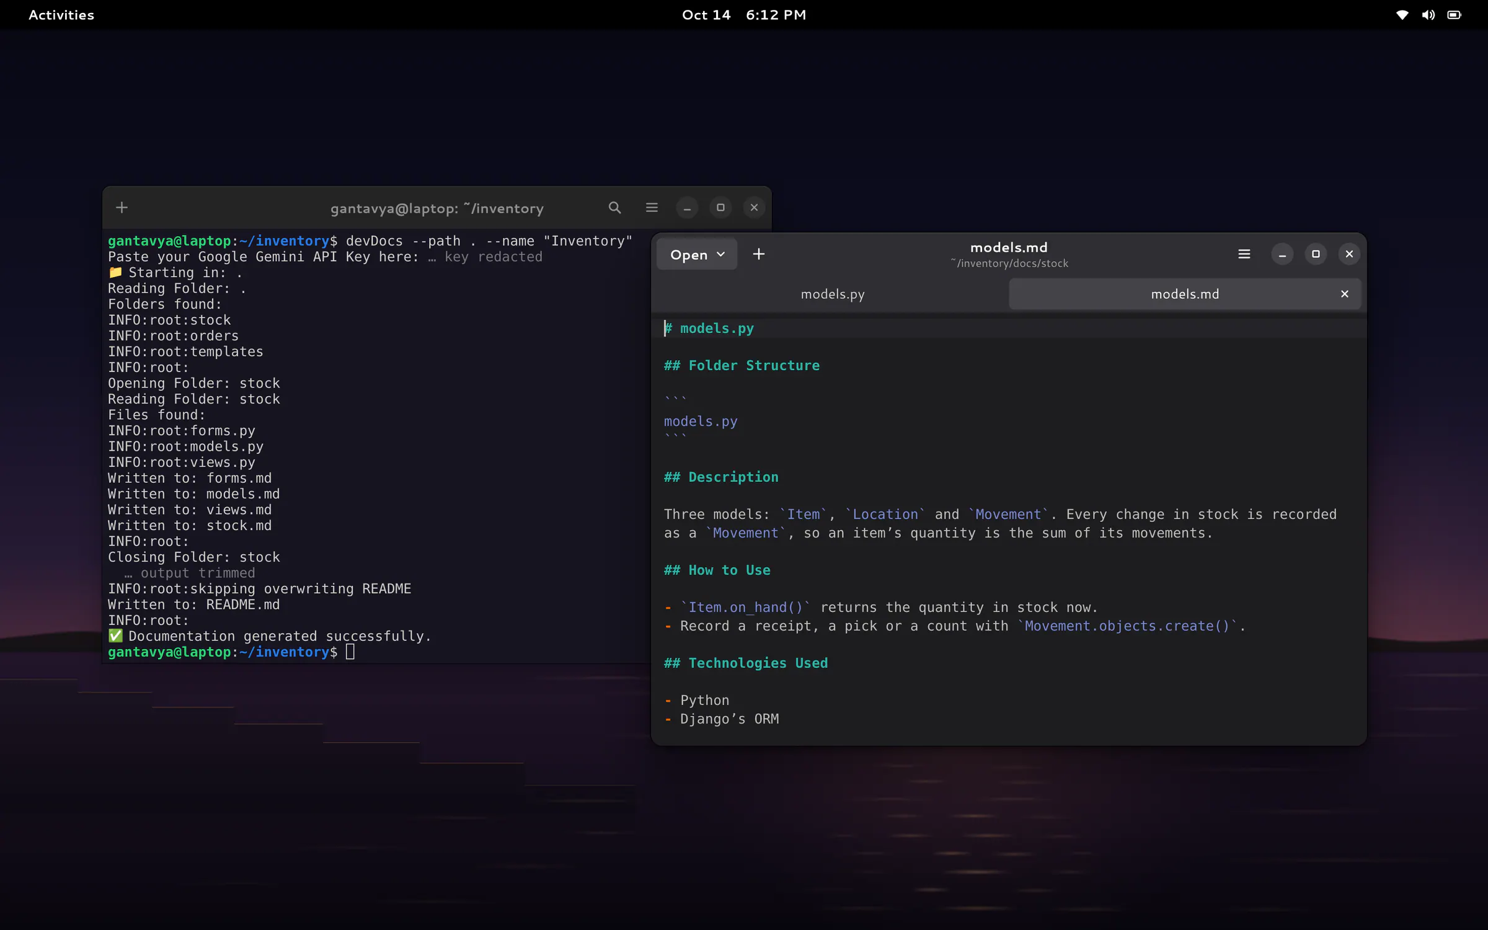The image size is (1488, 930).
Task: Click the volume speaker icon in top bar
Action: click(x=1428, y=15)
